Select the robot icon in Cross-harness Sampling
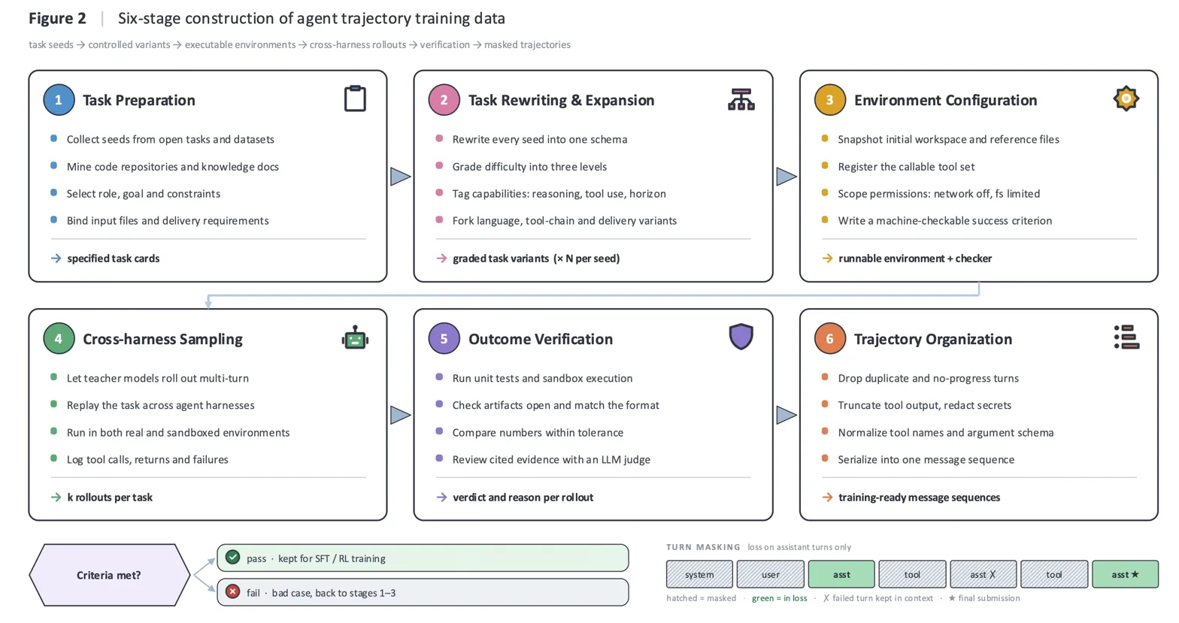 (x=355, y=338)
